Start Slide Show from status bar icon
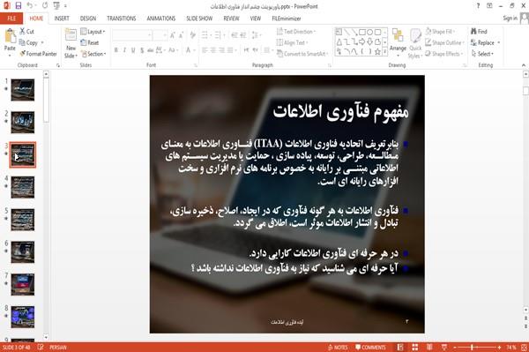The width and height of the screenshot is (529, 352). coord(444,348)
